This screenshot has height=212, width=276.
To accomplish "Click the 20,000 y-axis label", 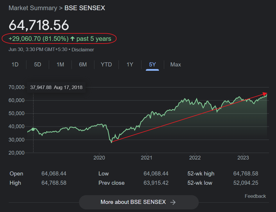I will pyautogui.click(x=17, y=153).
